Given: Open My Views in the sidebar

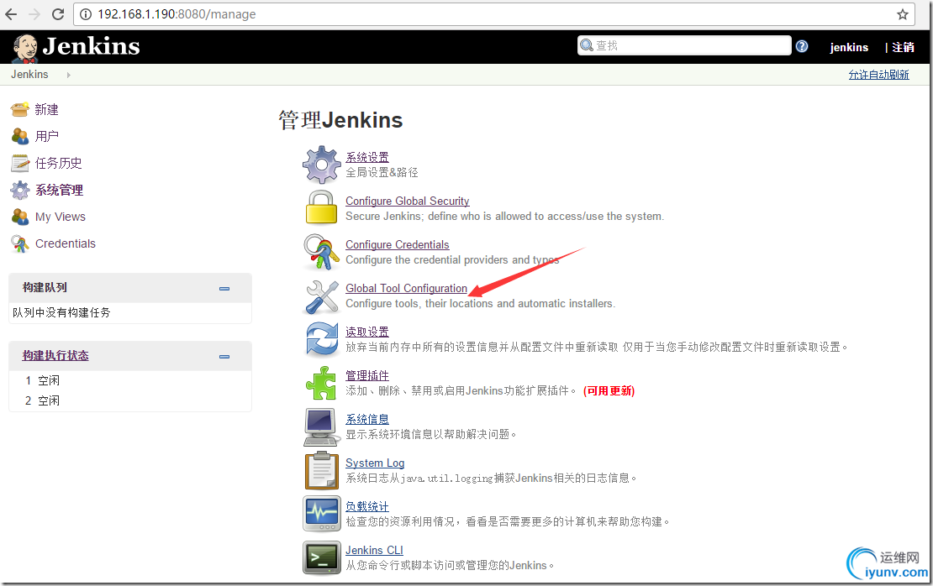Looking at the screenshot, I should [60, 217].
